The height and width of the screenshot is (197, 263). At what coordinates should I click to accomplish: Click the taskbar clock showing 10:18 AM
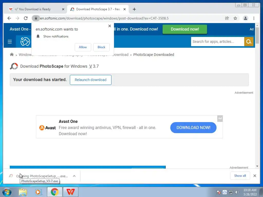(x=250, y=192)
